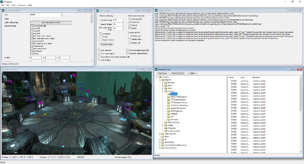304x164 pixels.
Task: Enable the 'not automatically' placement flag
Action: point(32,26)
